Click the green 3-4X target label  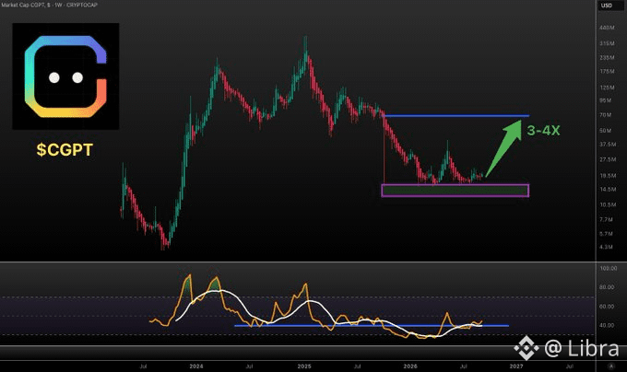543,131
